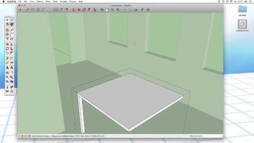Click the Rectangle tool in the top toolbar
Screen dimensions: 254x143
point(33,10)
